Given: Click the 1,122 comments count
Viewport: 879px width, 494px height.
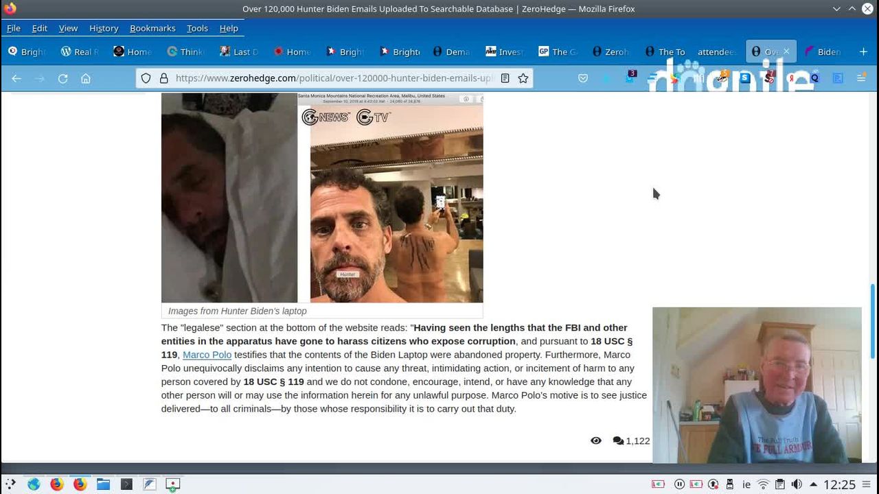Looking at the screenshot, I should 631,440.
